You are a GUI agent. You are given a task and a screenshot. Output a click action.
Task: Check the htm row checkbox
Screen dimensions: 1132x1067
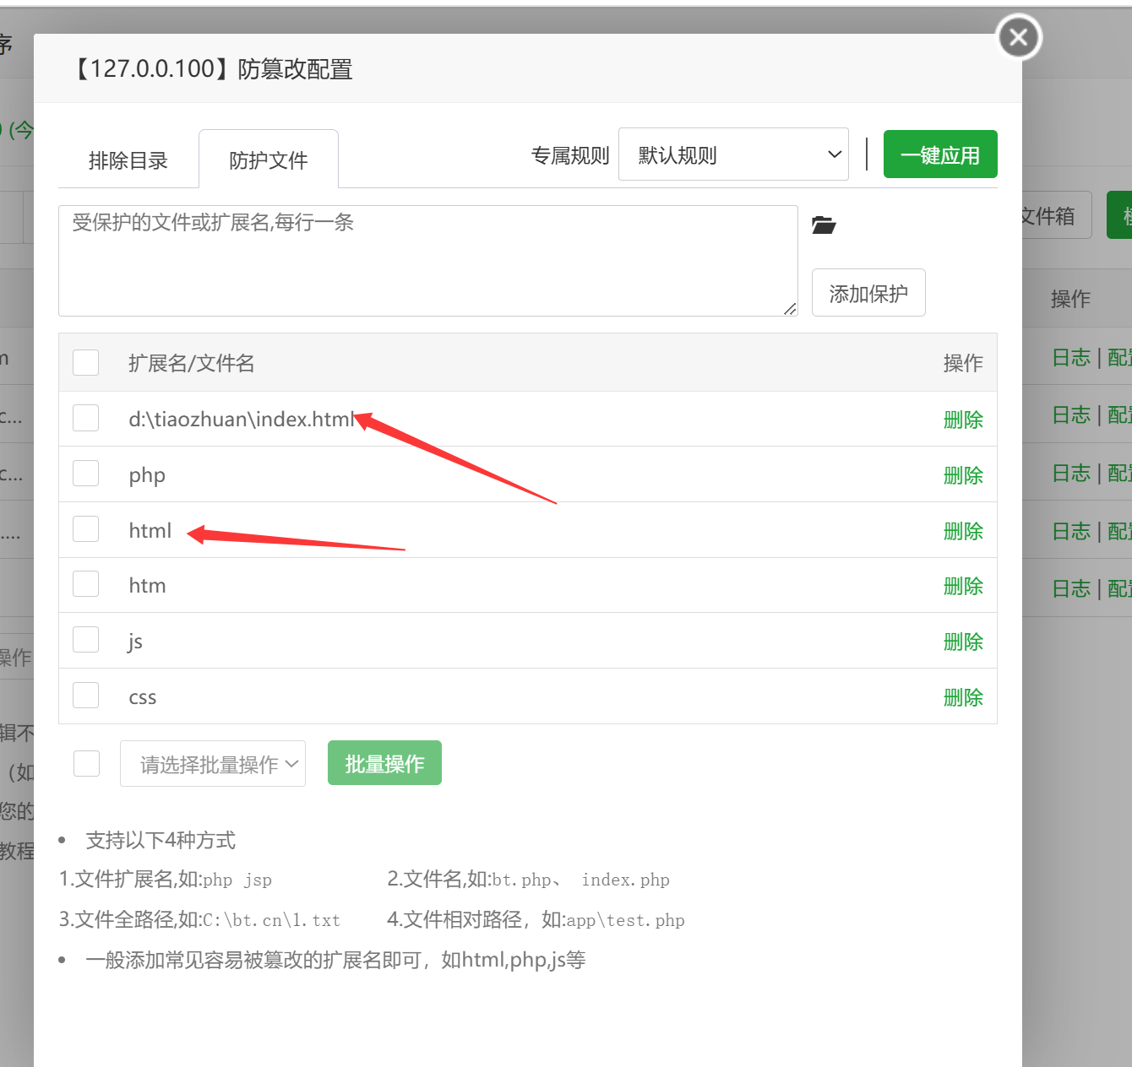[x=86, y=584]
